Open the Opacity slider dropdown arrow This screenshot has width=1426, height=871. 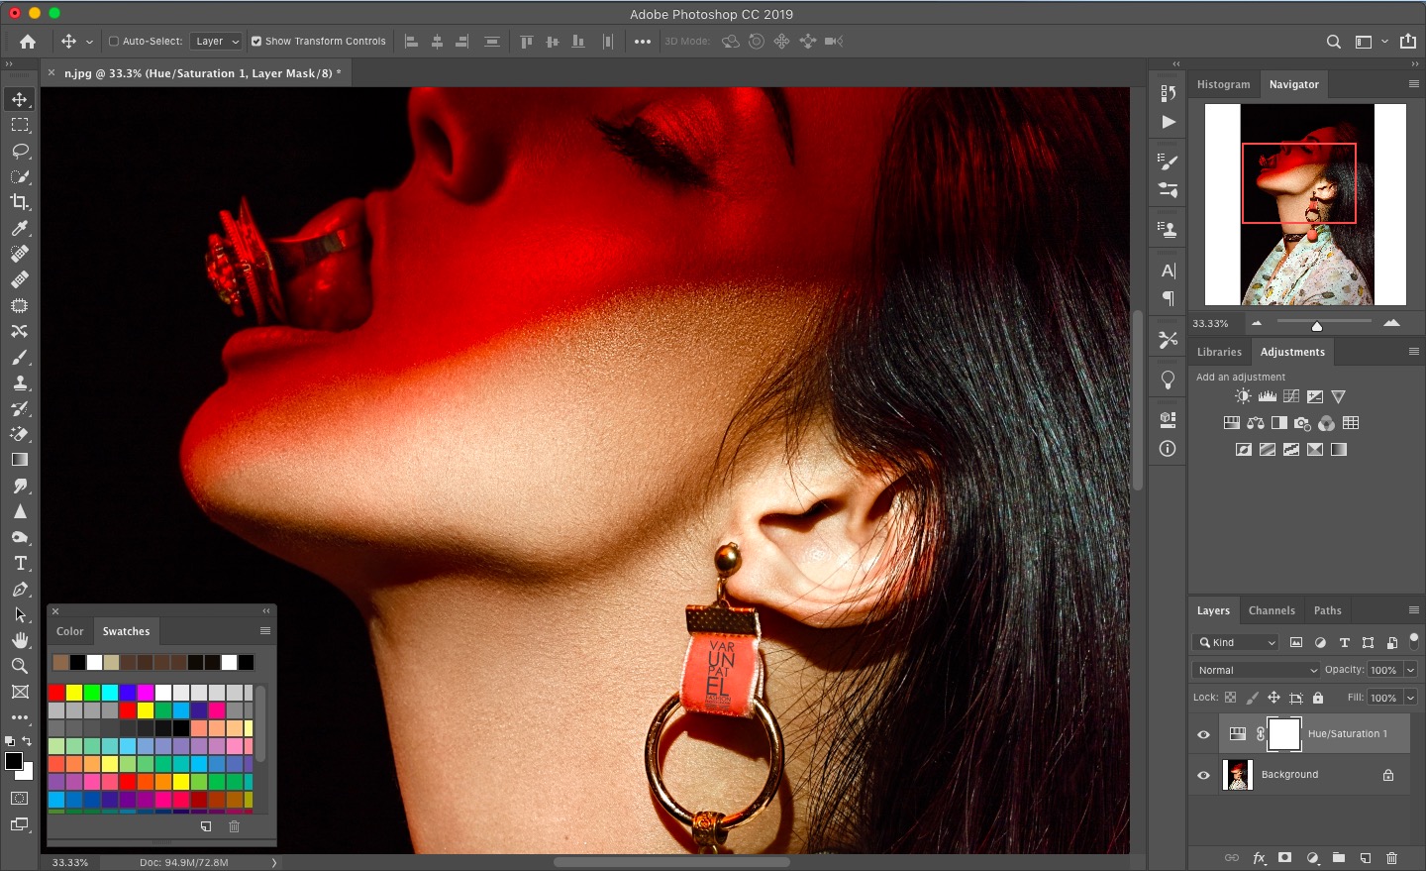pyautogui.click(x=1410, y=670)
